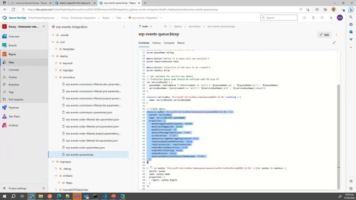Image resolution: width=356 pixels, height=200 pixels.
Task: Click the browser refresh button
Action: pos(13,9)
